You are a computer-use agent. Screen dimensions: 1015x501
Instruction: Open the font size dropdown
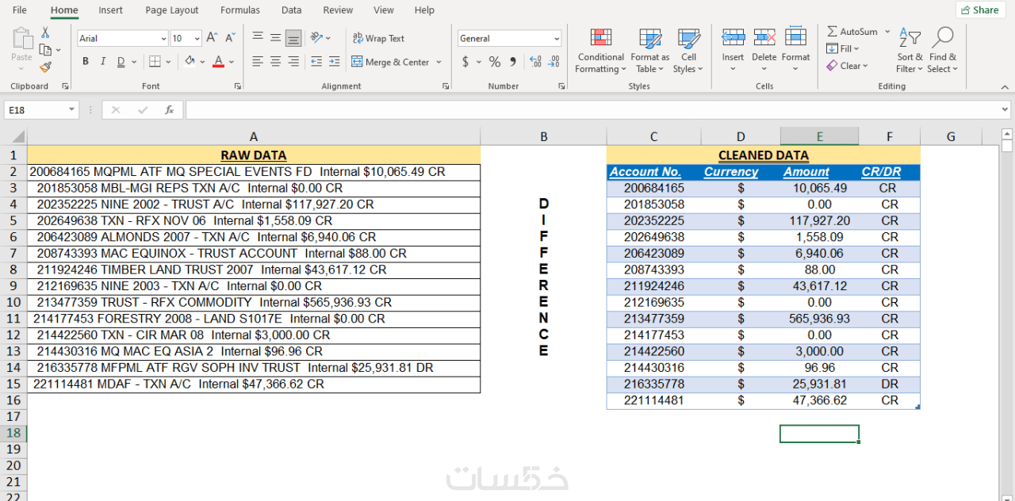pyautogui.click(x=197, y=39)
